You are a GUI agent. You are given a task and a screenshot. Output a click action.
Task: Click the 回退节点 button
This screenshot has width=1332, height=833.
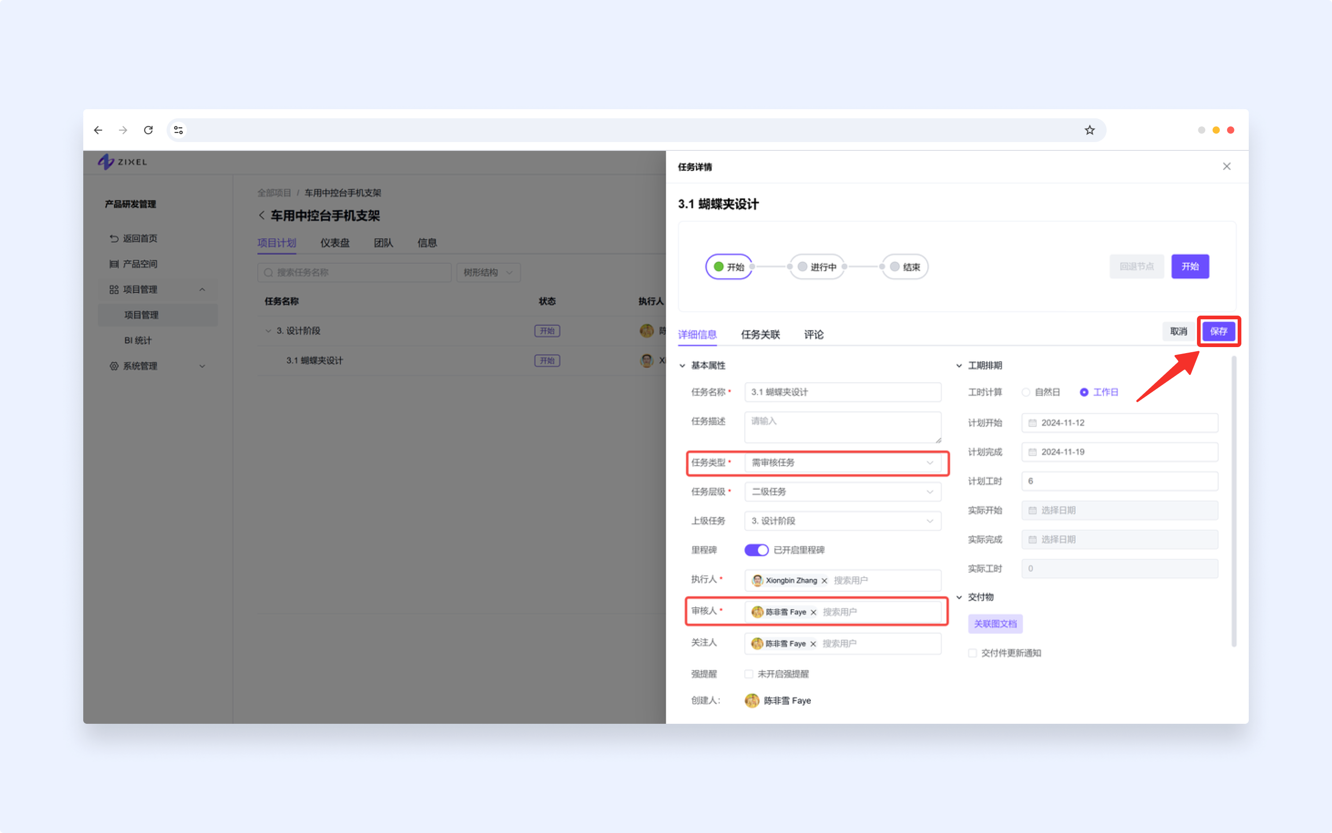[1137, 267]
